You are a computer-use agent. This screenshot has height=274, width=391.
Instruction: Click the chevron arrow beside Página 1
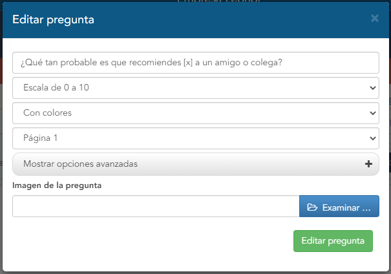tap(373, 138)
